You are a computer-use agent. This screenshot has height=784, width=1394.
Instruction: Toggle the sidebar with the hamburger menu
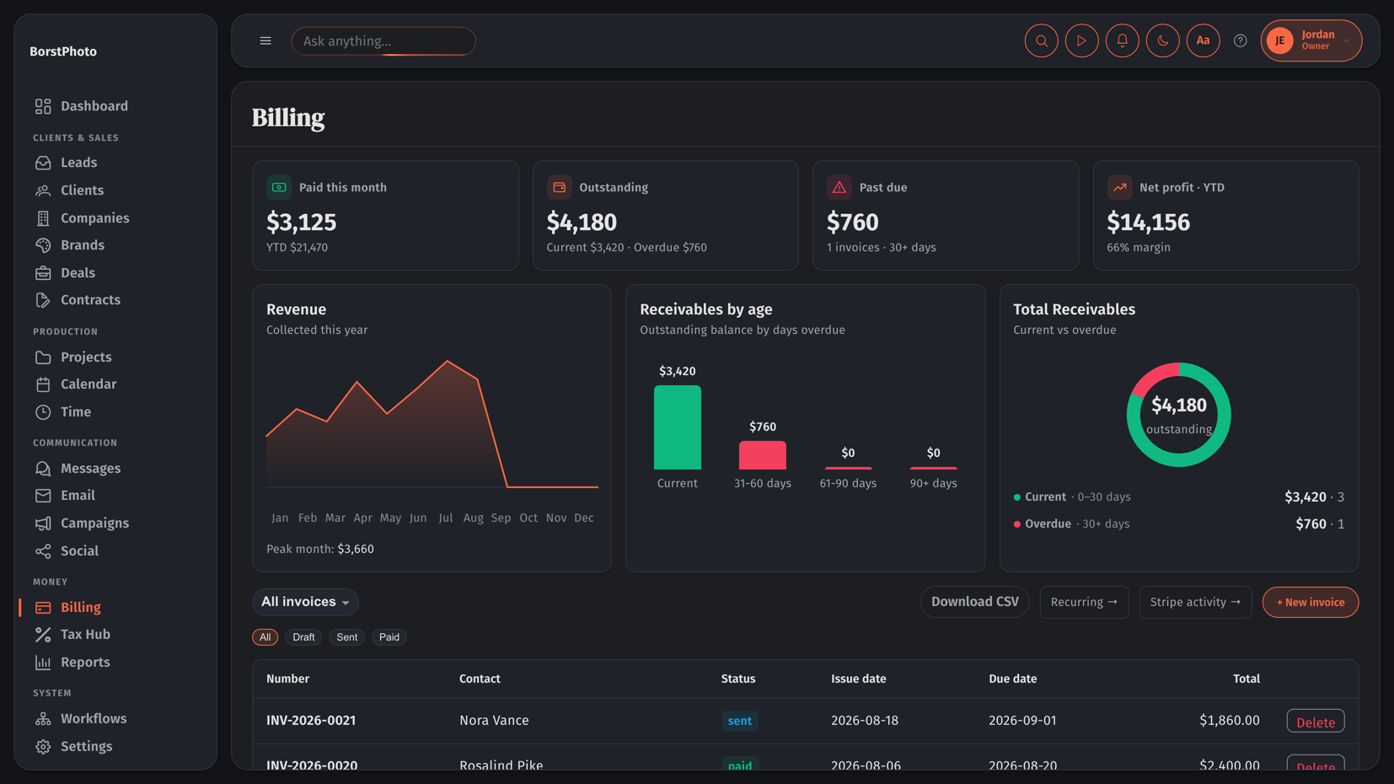(265, 40)
